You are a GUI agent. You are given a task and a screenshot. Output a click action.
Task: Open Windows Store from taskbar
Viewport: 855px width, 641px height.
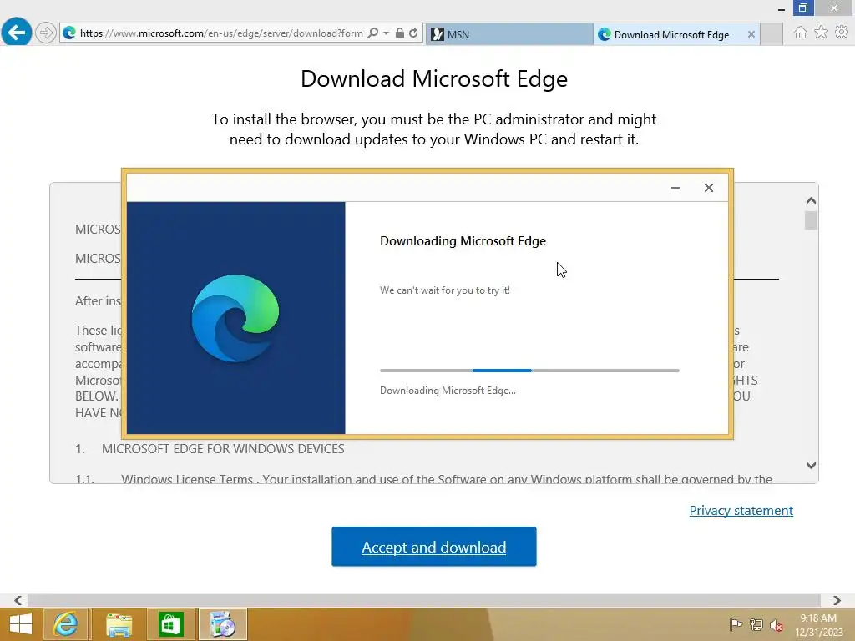170,624
